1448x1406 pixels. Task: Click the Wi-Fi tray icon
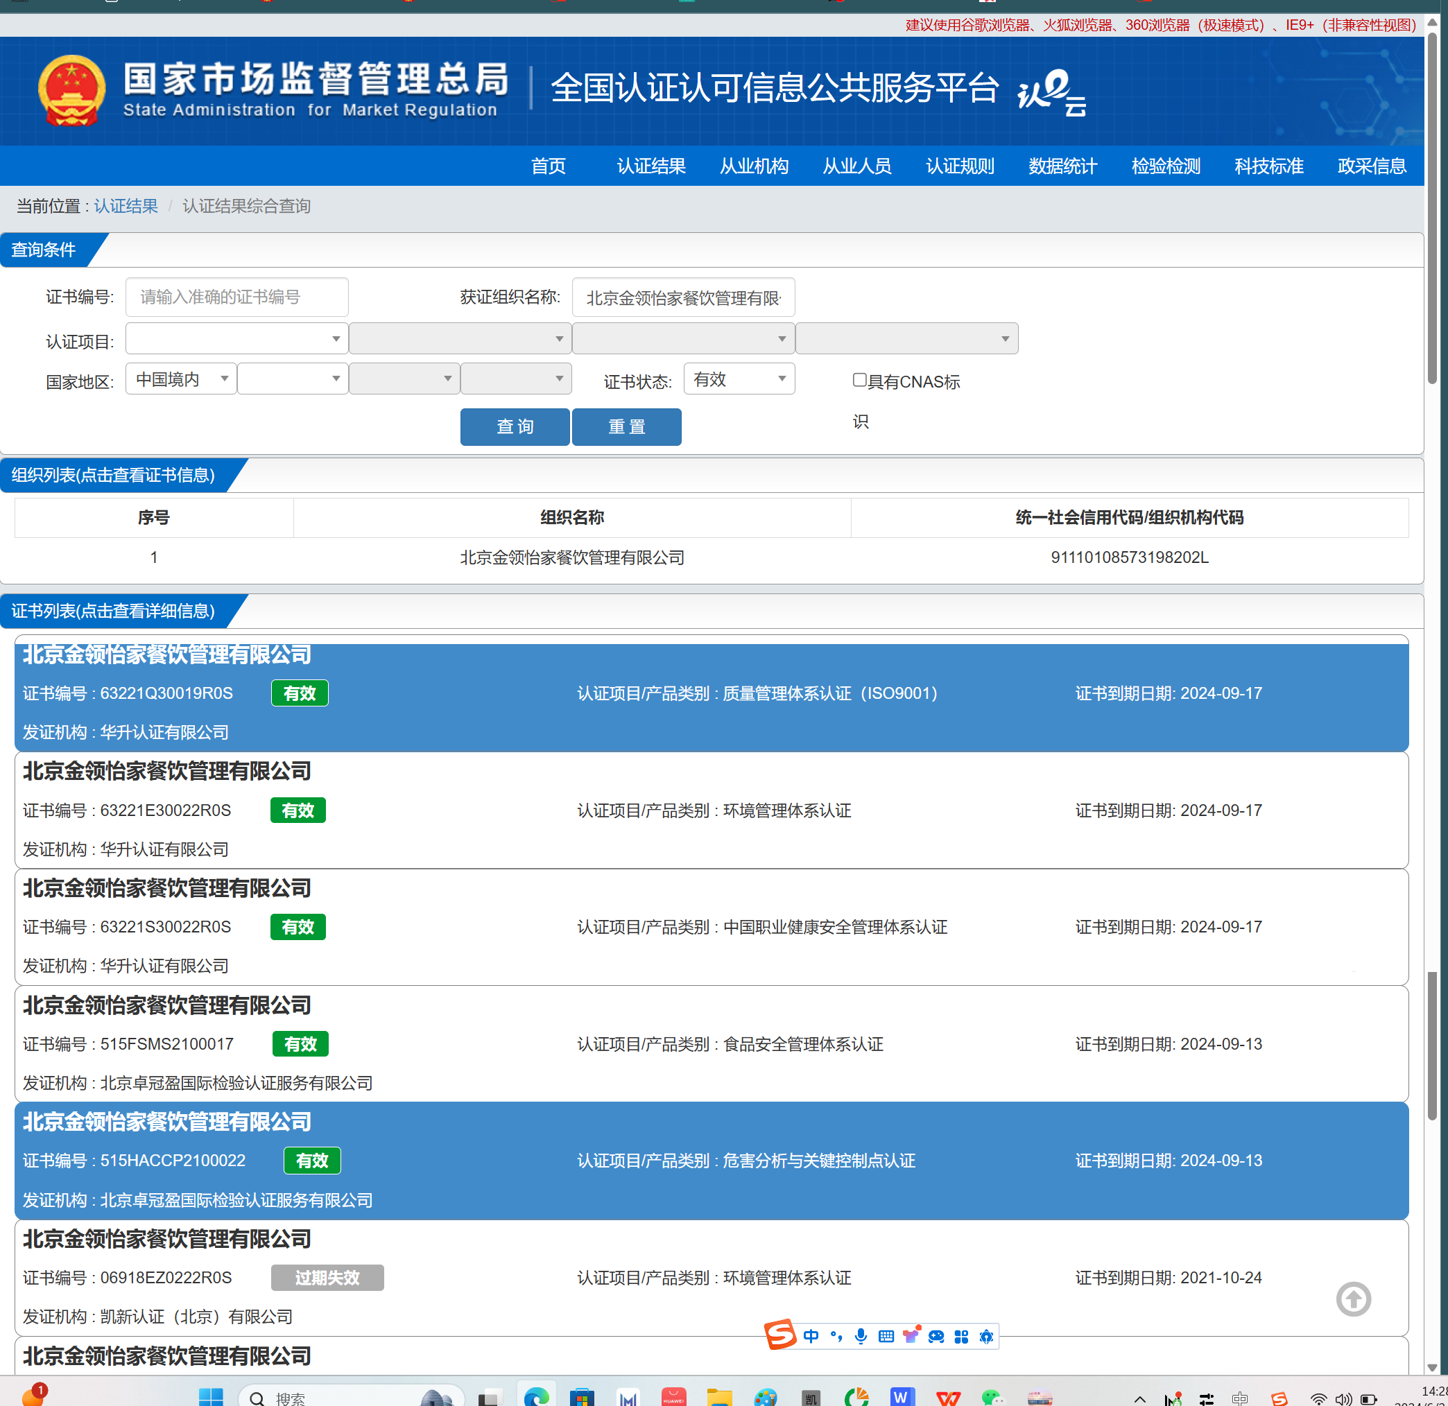tap(1319, 1398)
